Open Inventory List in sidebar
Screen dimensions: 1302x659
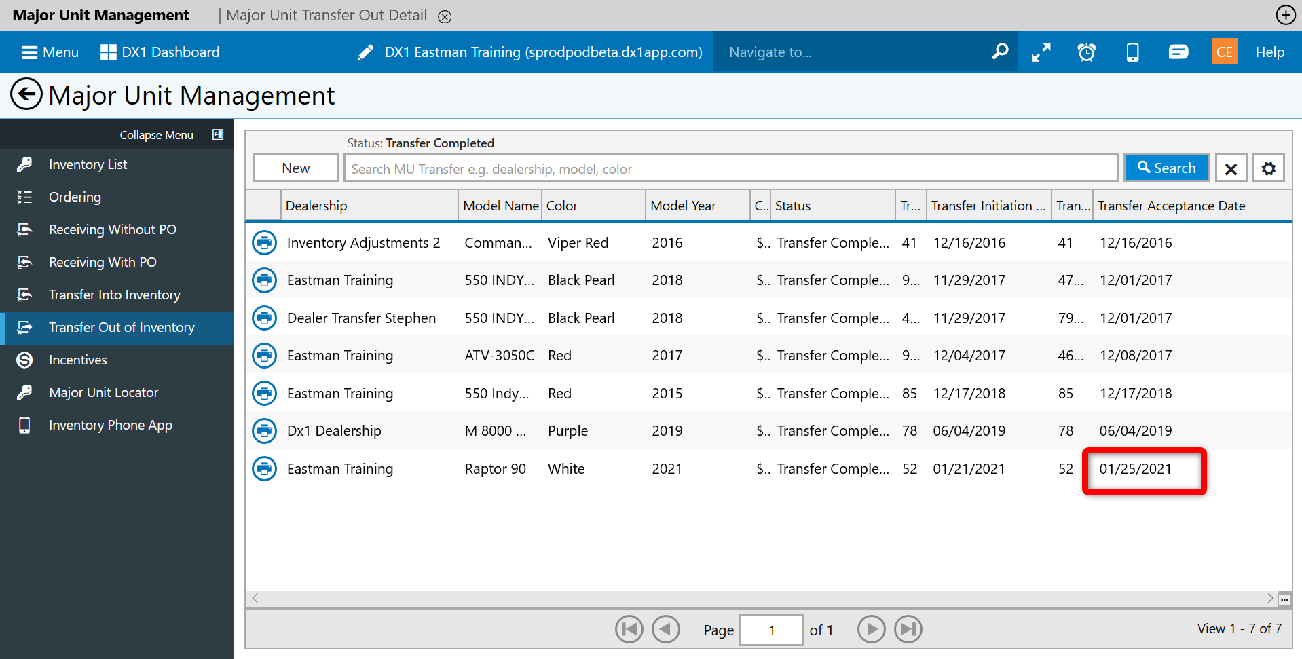[x=117, y=164]
